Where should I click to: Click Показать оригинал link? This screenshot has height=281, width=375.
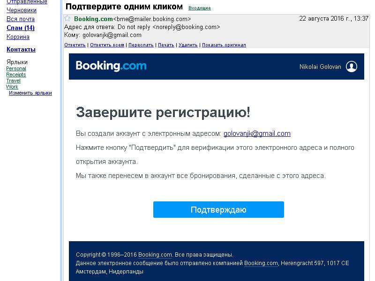(224, 45)
